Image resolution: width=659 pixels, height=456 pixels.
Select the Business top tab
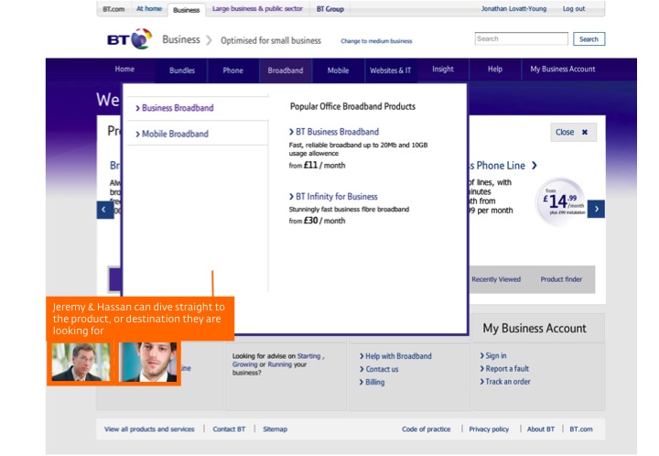click(186, 10)
